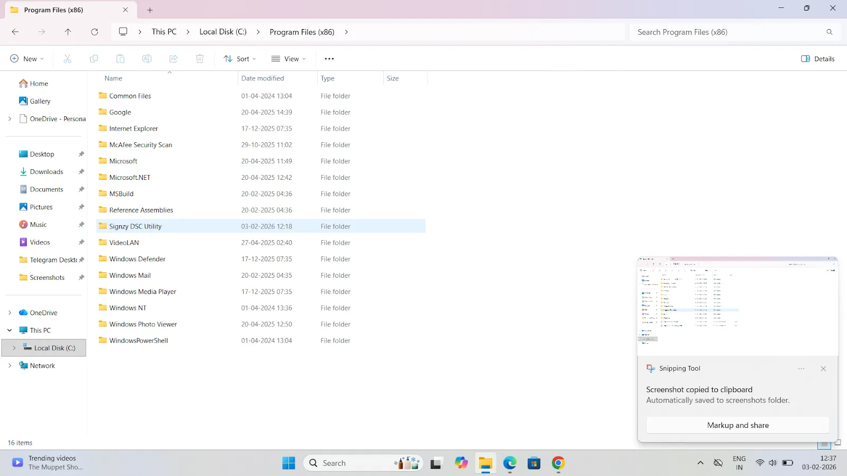Select the Signzy DSC Utility folder
847x476 pixels.
pos(261,226)
